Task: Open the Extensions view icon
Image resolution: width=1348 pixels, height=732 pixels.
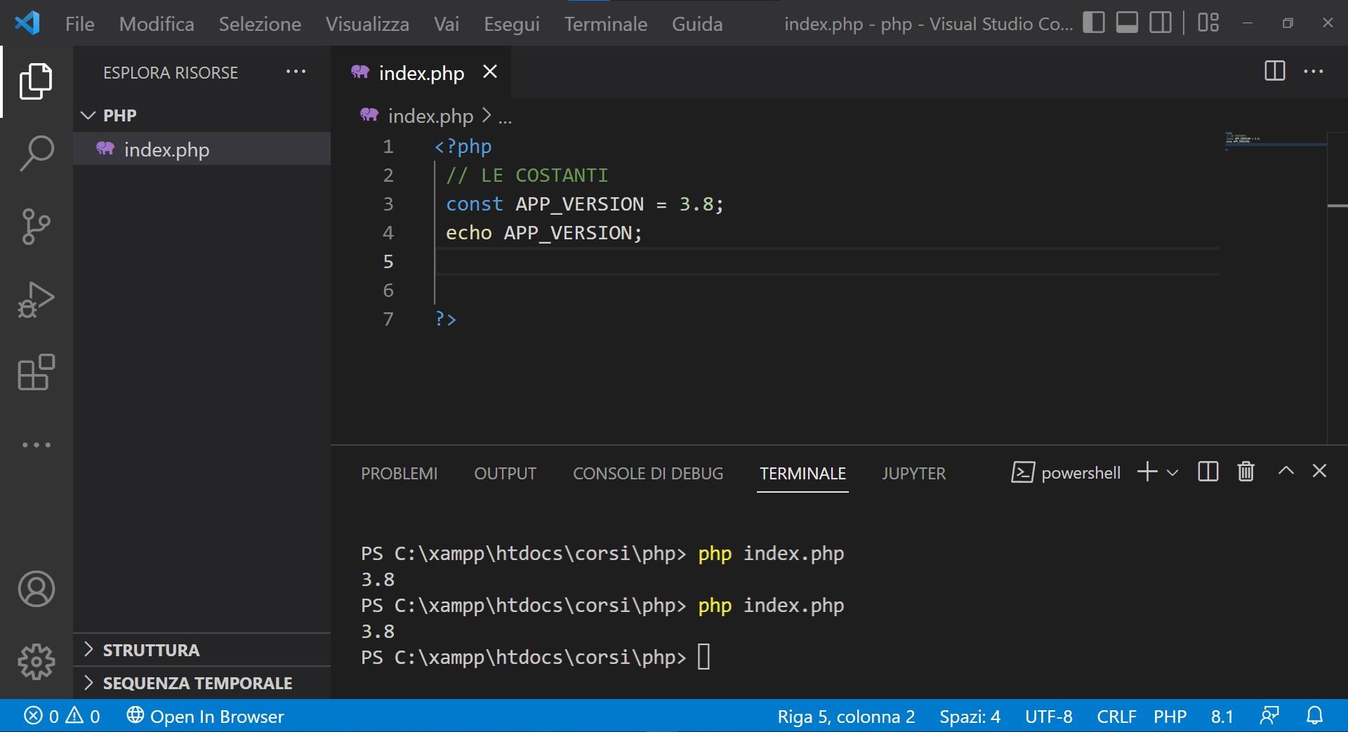Action: click(x=36, y=373)
